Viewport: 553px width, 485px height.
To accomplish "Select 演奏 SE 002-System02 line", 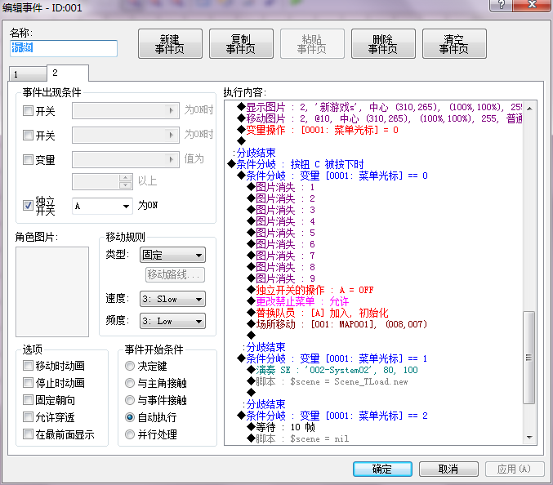I will tap(332, 370).
